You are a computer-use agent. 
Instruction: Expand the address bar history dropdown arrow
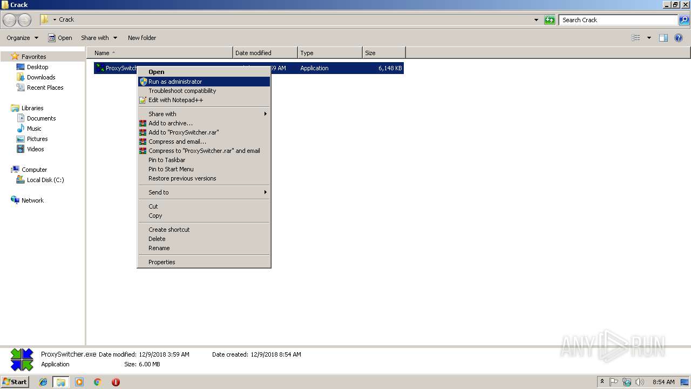[536, 20]
